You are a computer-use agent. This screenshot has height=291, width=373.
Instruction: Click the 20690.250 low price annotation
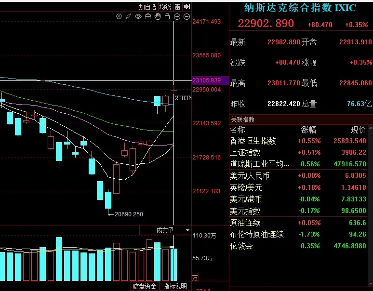point(129,214)
